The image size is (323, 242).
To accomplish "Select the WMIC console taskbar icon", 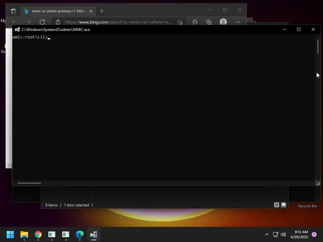I will point(93,234).
